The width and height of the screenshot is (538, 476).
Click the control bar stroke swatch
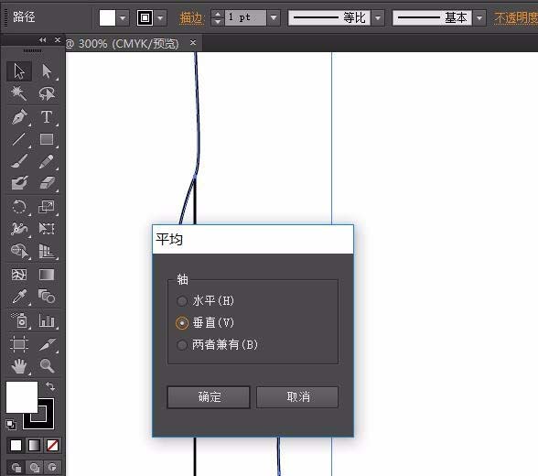(145, 17)
